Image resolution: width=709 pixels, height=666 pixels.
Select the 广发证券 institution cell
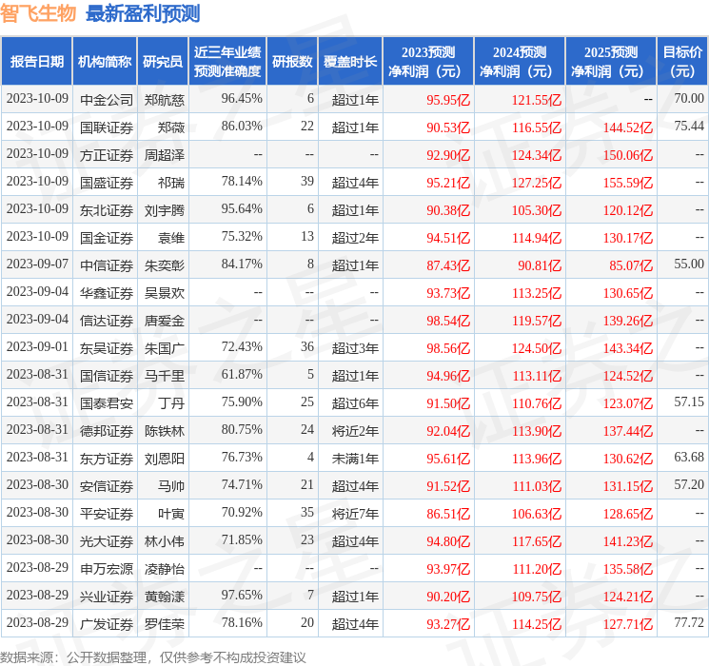click(107, 624)
